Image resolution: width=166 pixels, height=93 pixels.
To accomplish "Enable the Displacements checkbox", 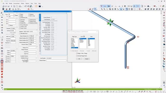I will (29, 20).
